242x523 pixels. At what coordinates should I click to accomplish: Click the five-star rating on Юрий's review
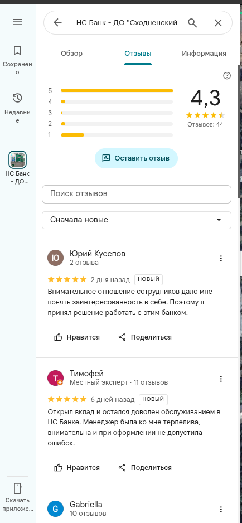pyautogui.click(x=67, y=279)
